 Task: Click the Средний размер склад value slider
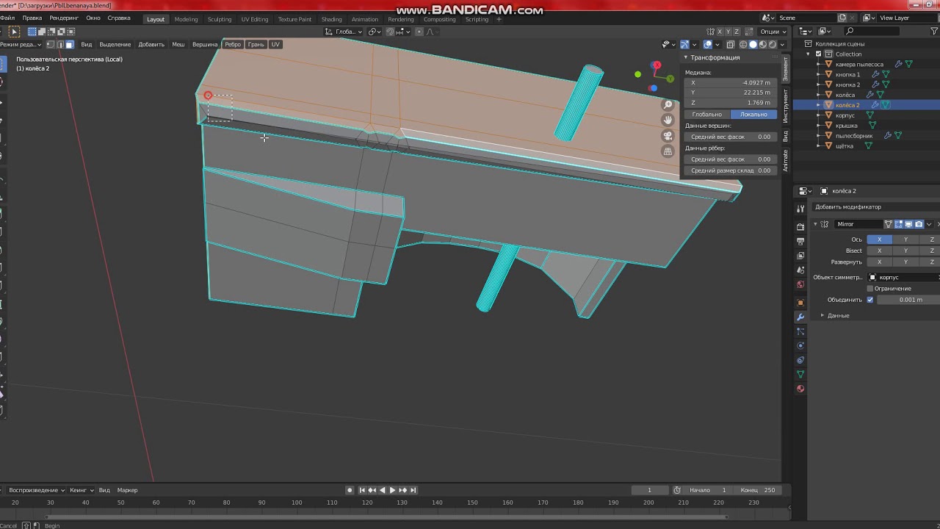click(731, 170)
